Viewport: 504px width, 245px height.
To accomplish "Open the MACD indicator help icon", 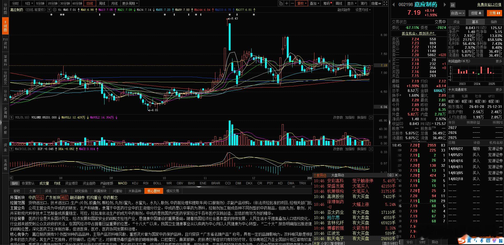I will (x=11, y=149).
